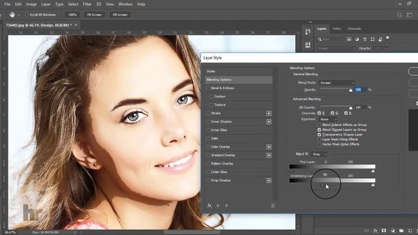Create a new layer icon at panel bottom
The width and height of the screenshot is (418, 235).
410,230
